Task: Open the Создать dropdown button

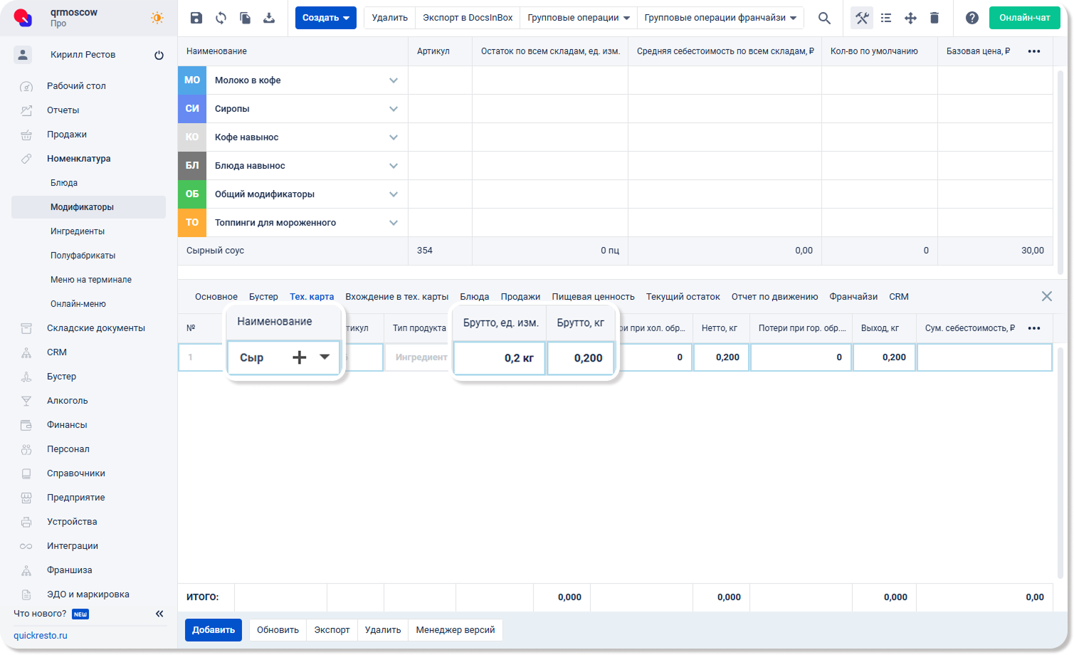Action: pos(326,18)
